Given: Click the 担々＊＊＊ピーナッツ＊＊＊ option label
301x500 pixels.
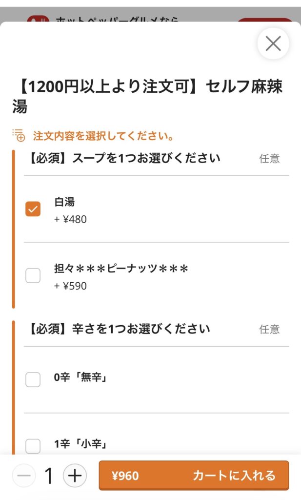Looking at the screenshot, I should point(121,269).
